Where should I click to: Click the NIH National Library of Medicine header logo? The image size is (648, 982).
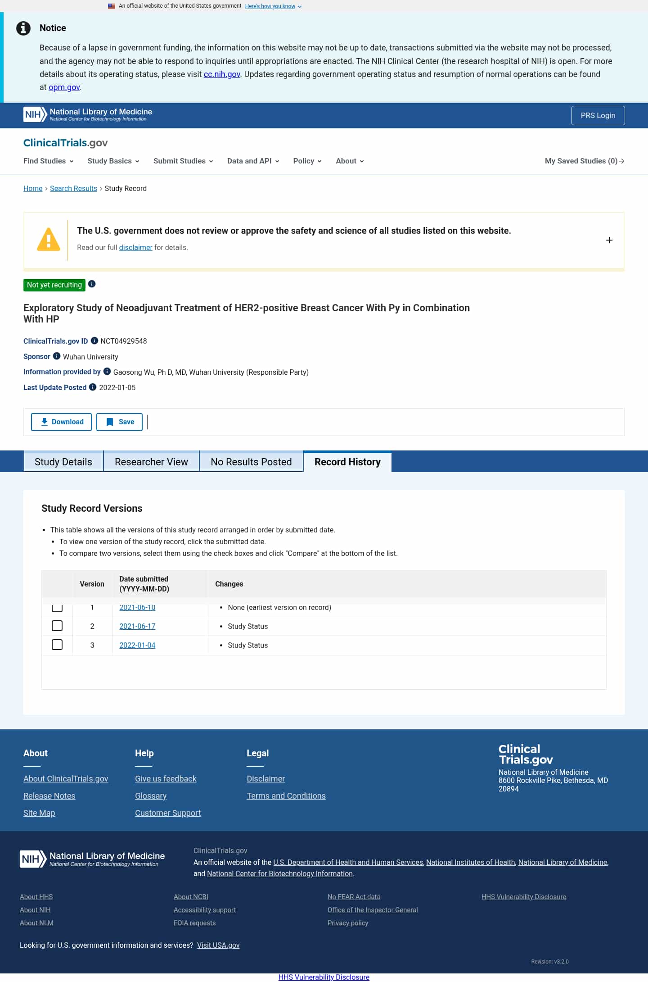tap(88, 115)
